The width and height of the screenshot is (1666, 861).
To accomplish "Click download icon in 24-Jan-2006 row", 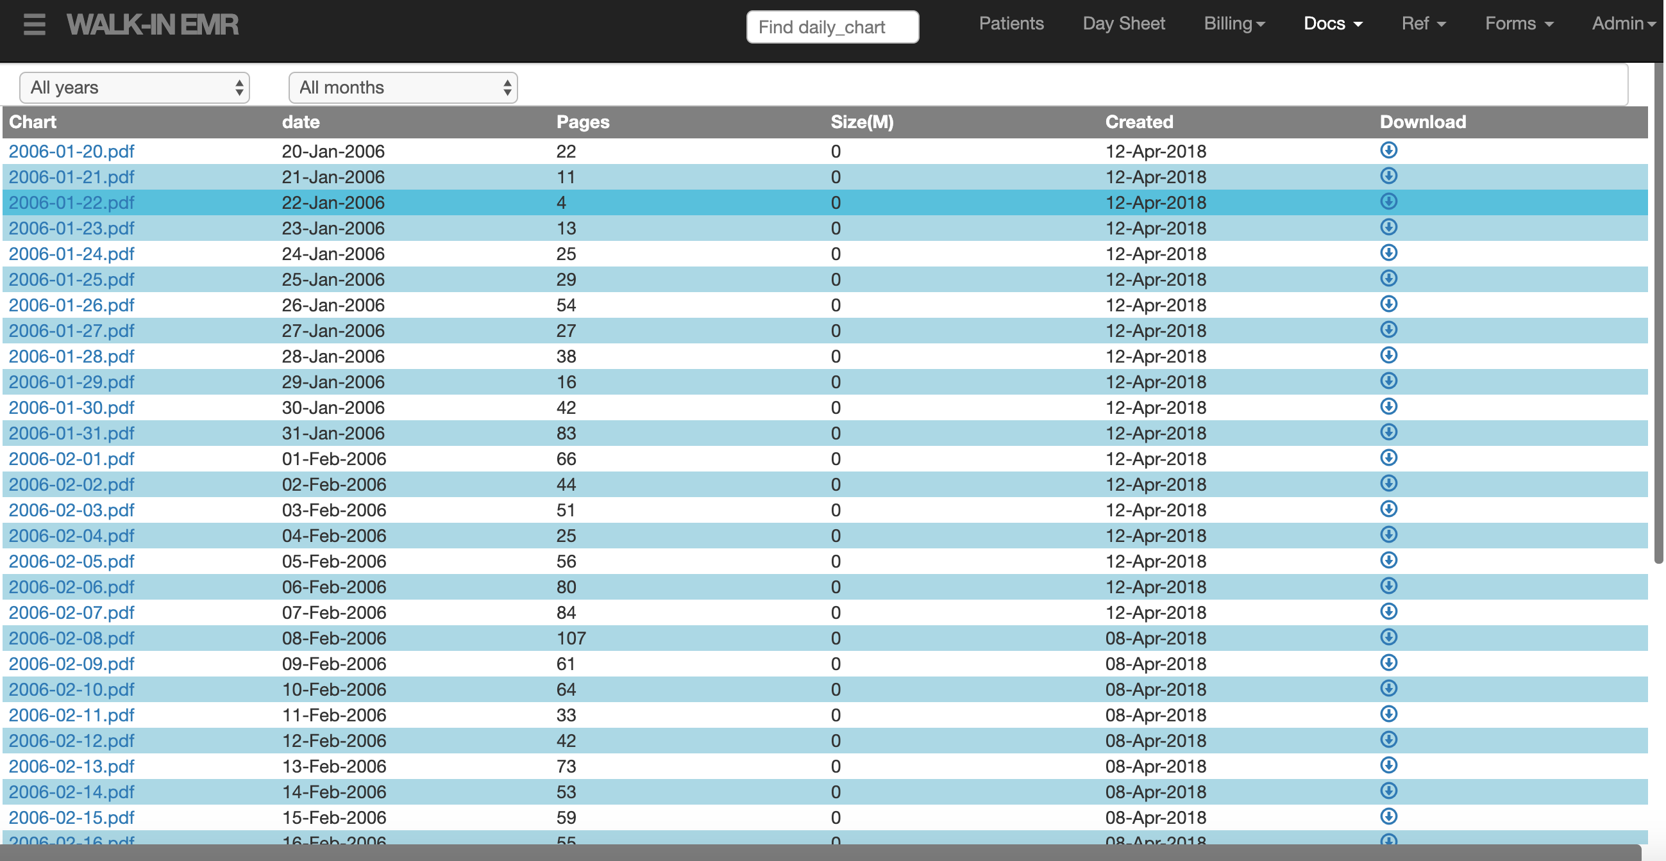I will pyautogui.click(x=1388, y=252).
